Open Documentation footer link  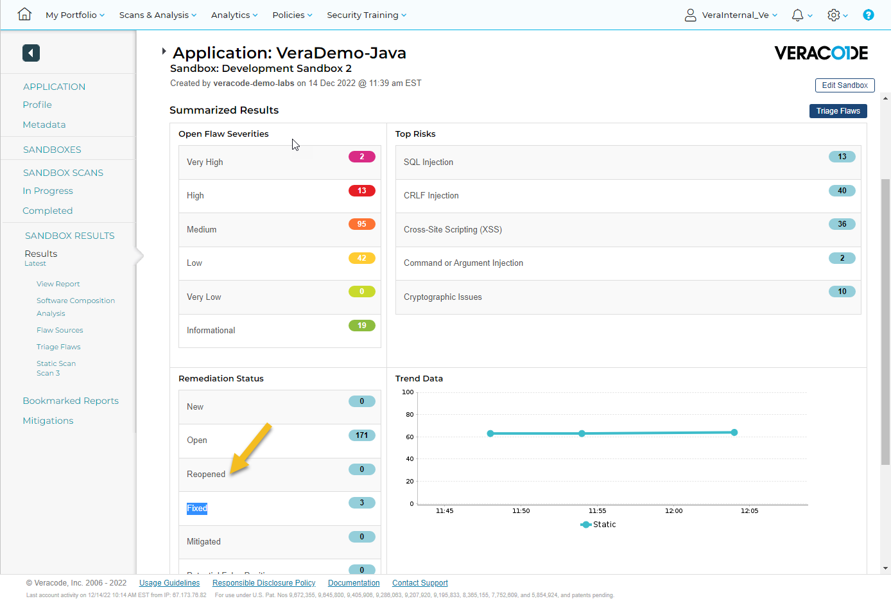[x=354, y=583]
